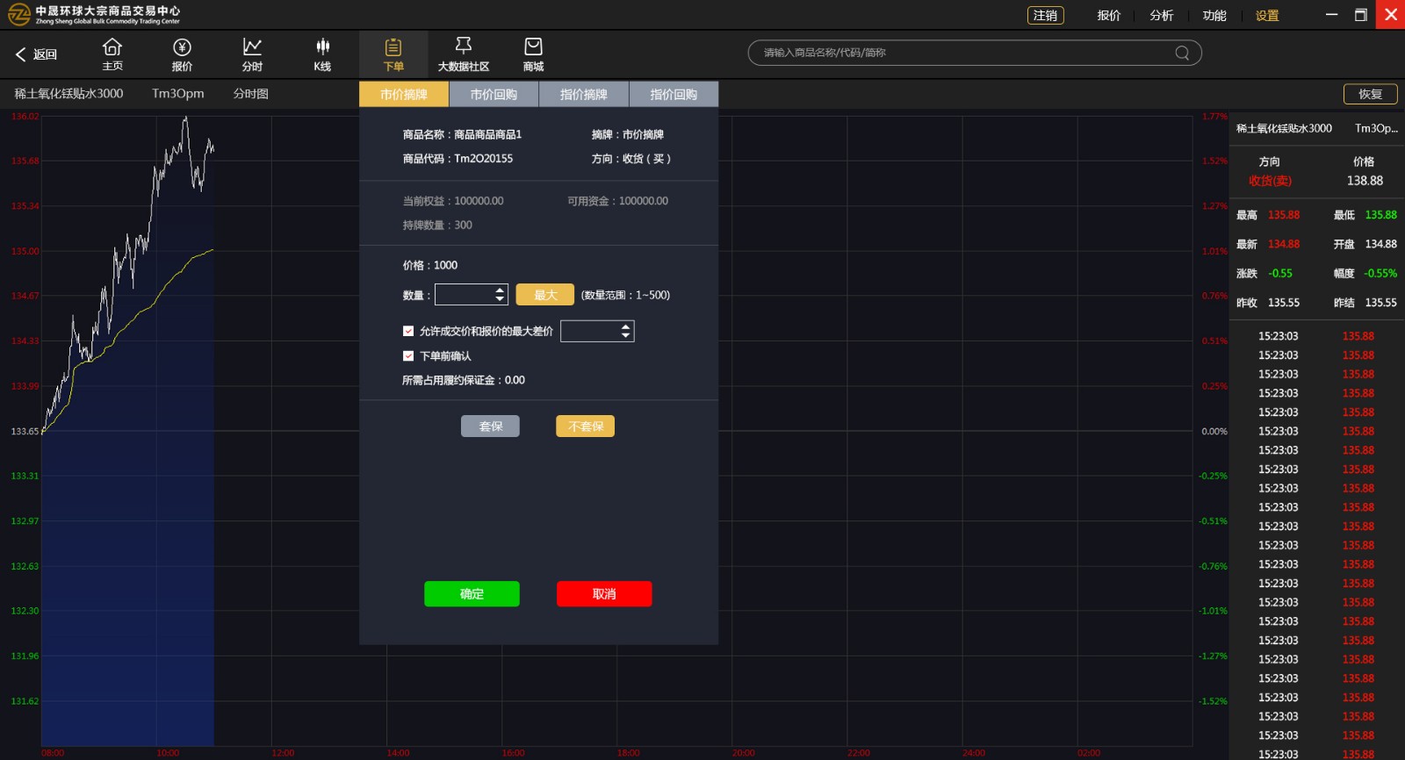1405x760 pixels.
Task: Click 可用资金 100000.00 value
Action: pos(643,201)
